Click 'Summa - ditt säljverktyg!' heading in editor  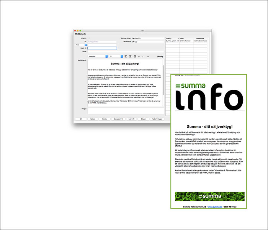(125, 64)
